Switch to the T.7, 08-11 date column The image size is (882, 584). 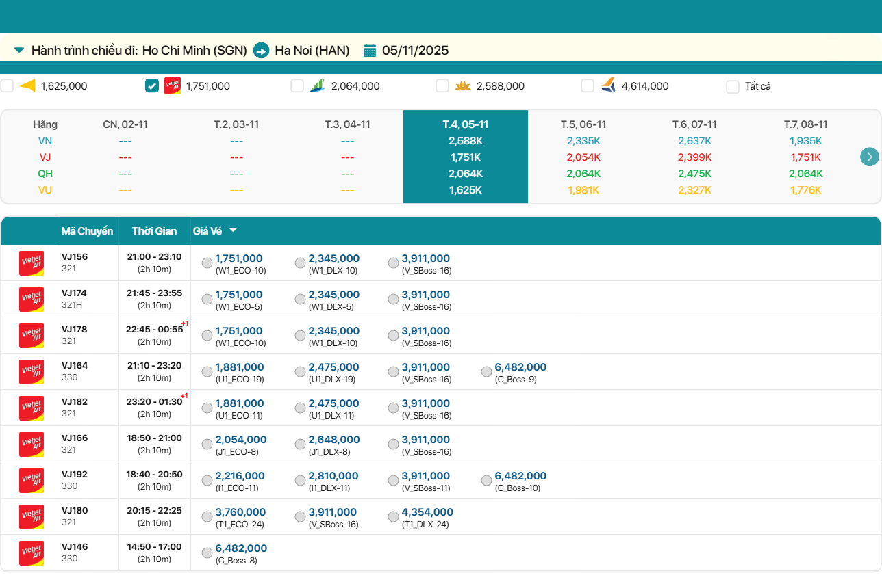805,124
